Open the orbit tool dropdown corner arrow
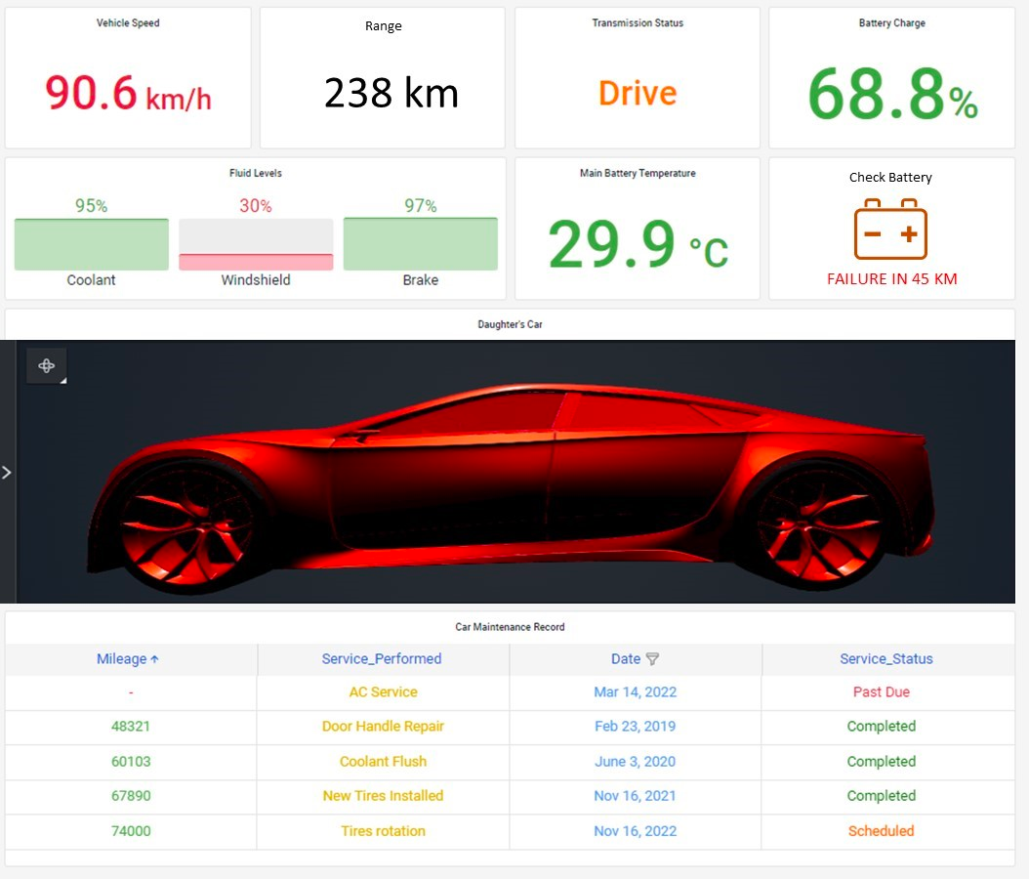Image resolution: width=1029 pixels, height=879 pixels. click(63, 381)
